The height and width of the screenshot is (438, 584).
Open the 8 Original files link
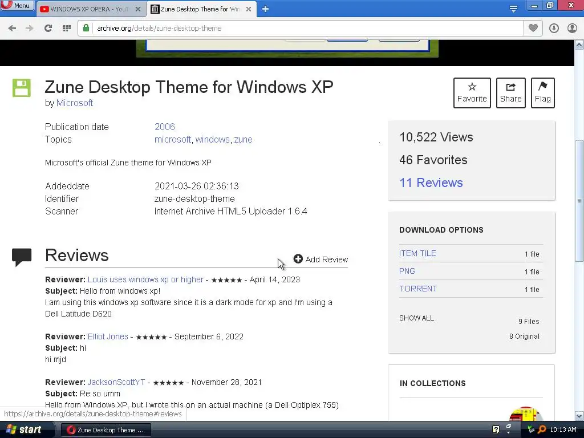[x=524, y=336]
